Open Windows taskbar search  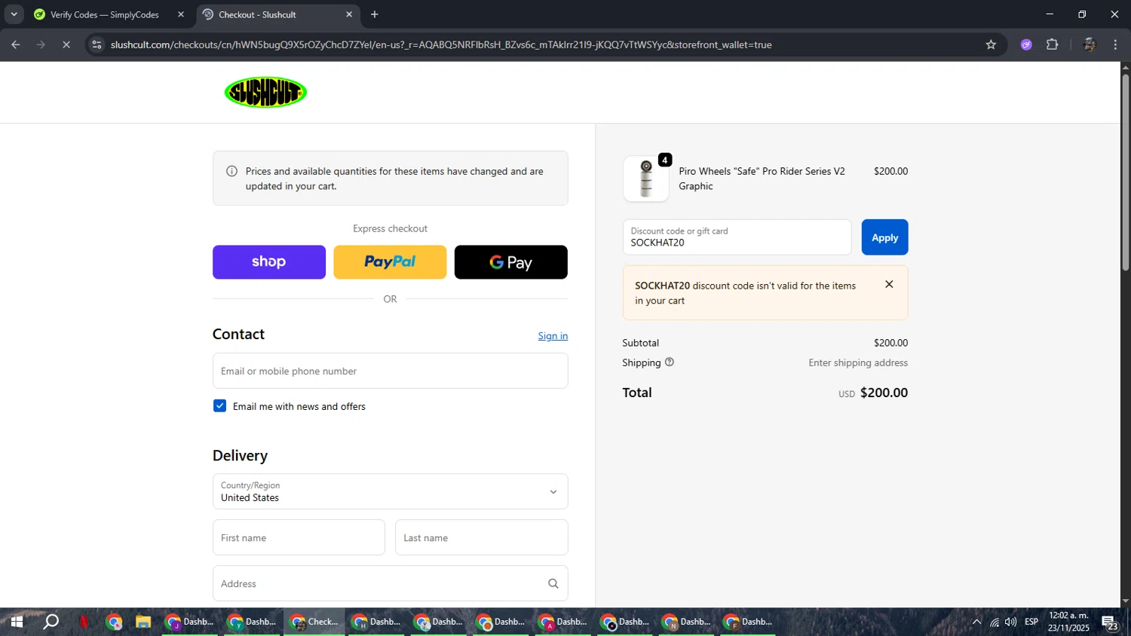click(51, 622)
